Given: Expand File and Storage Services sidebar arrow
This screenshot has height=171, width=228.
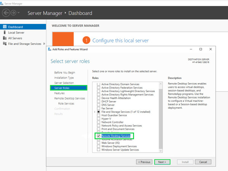Looking at the screenshot, I should click(44, 44).
